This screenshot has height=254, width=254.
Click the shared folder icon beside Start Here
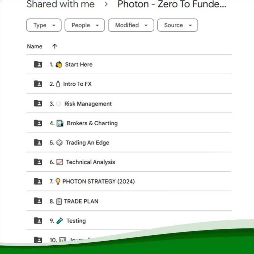[38, 64]
